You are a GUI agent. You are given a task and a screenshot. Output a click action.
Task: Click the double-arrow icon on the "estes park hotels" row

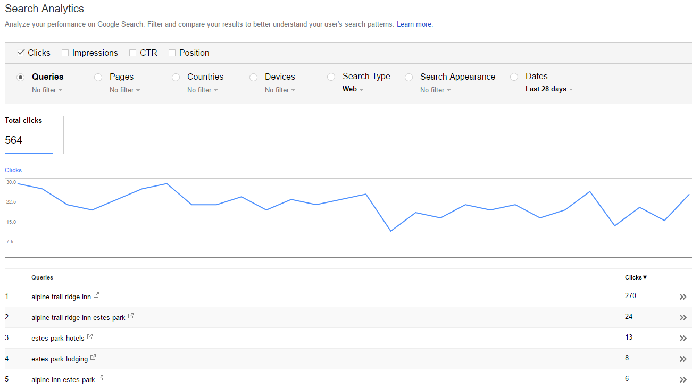[683, 338]
